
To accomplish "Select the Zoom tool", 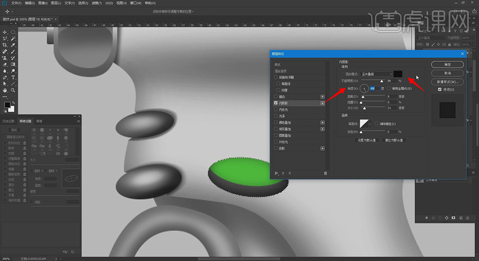I will pos(13,90).
